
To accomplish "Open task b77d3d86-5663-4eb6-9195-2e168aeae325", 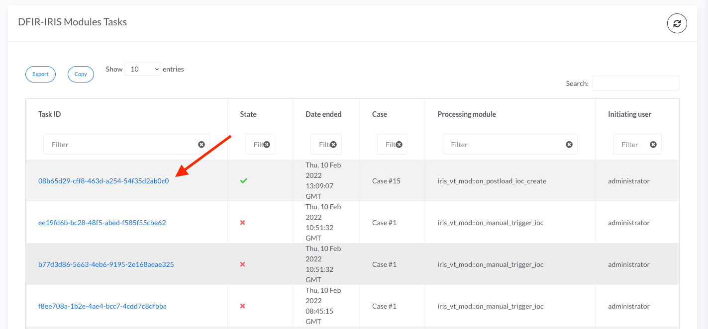I will pos(106,264).
